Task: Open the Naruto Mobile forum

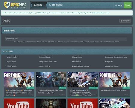Action: 11,66
